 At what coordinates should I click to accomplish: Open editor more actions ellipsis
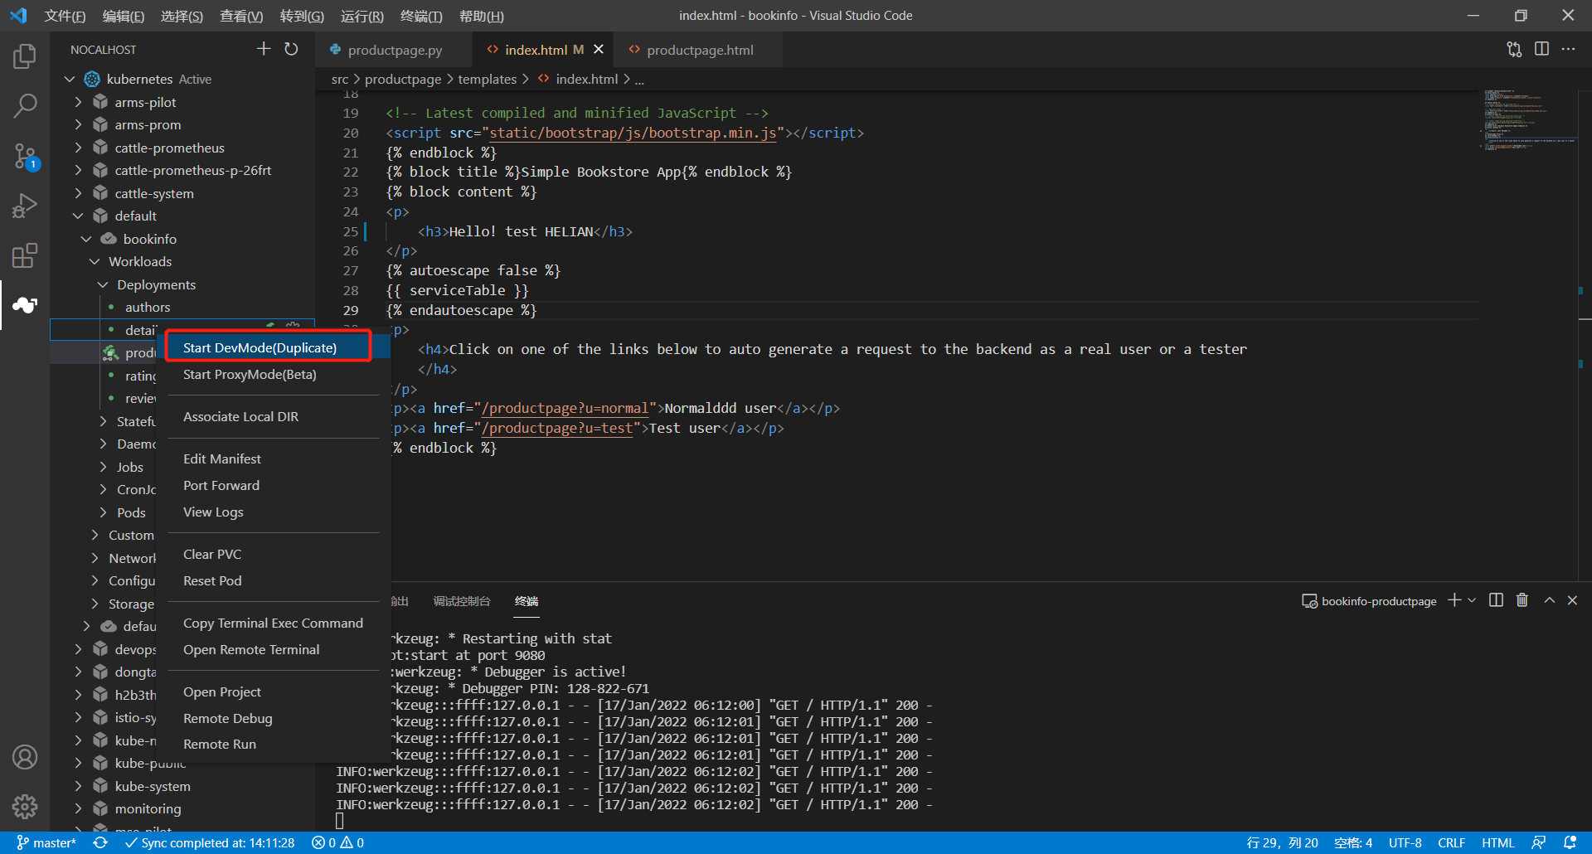1568,49
